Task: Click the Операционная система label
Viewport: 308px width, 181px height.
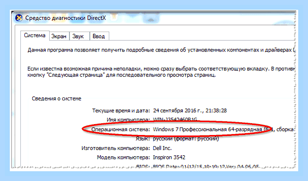Action: pos(121,130)
